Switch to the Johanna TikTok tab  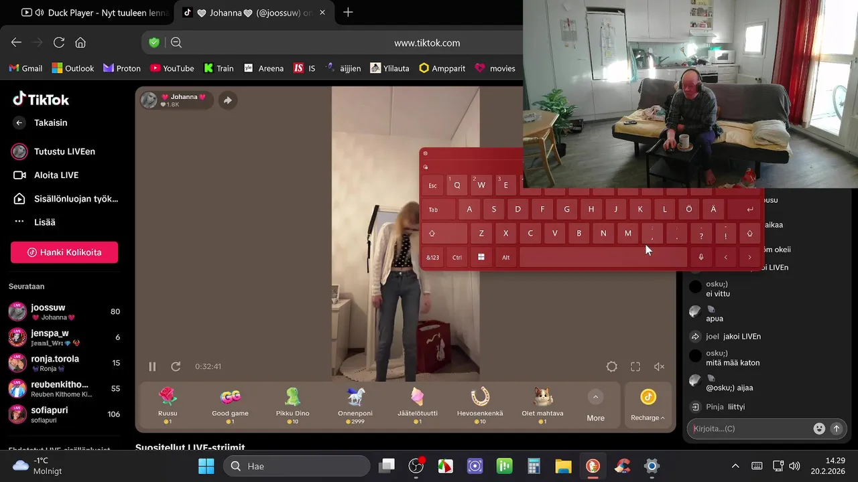(255, 13)
